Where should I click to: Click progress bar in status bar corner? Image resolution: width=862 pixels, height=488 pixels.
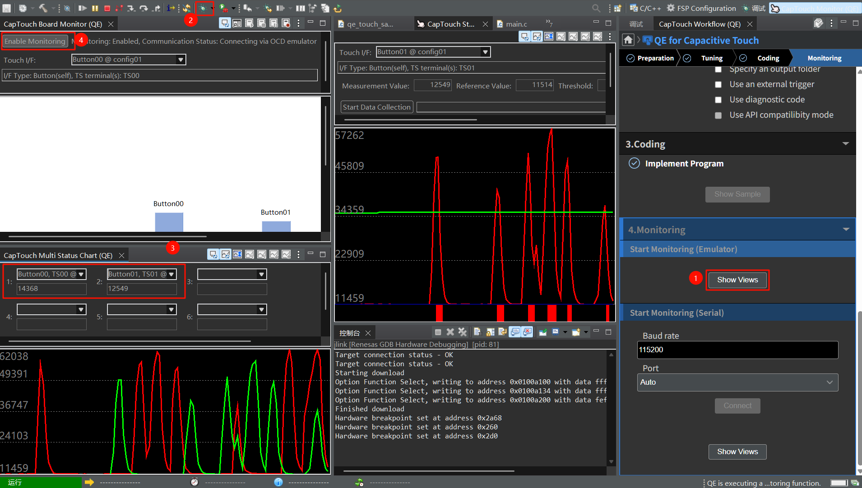point(839,483)
